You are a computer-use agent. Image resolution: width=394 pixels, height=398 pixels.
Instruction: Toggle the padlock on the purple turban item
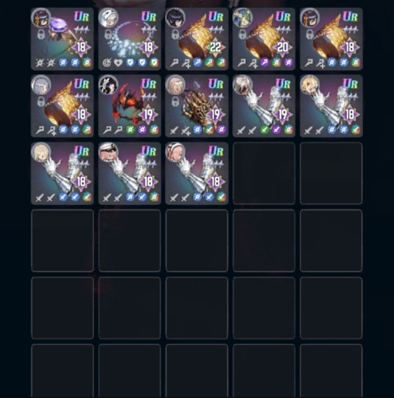tap(41, 34)
